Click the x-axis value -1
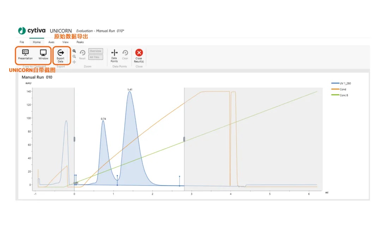Viewport: 381px width, 227px height. click(x=35, y=194)
